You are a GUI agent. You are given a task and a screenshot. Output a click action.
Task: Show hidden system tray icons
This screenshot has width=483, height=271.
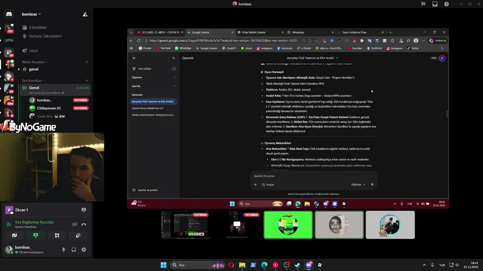(424, 265)
